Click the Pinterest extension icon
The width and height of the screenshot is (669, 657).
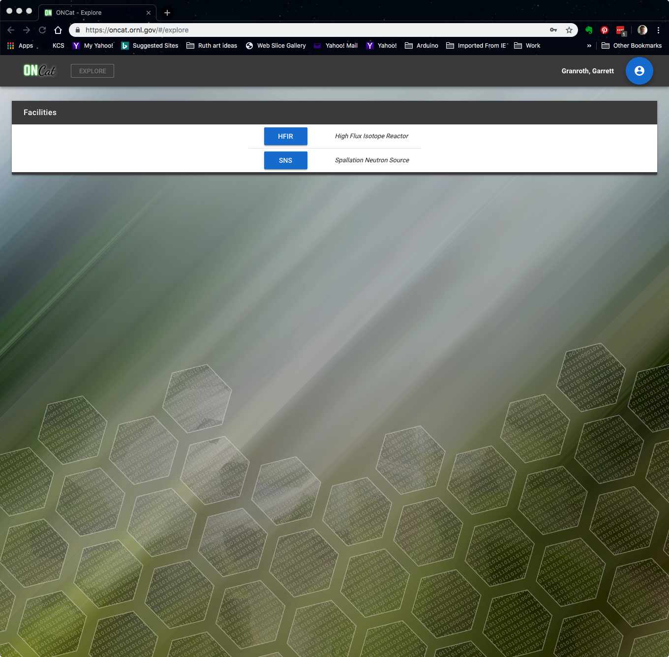click(x=605, y=30)
